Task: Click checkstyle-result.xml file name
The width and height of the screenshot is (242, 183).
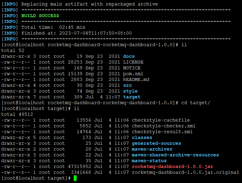Action: (162, 132)
